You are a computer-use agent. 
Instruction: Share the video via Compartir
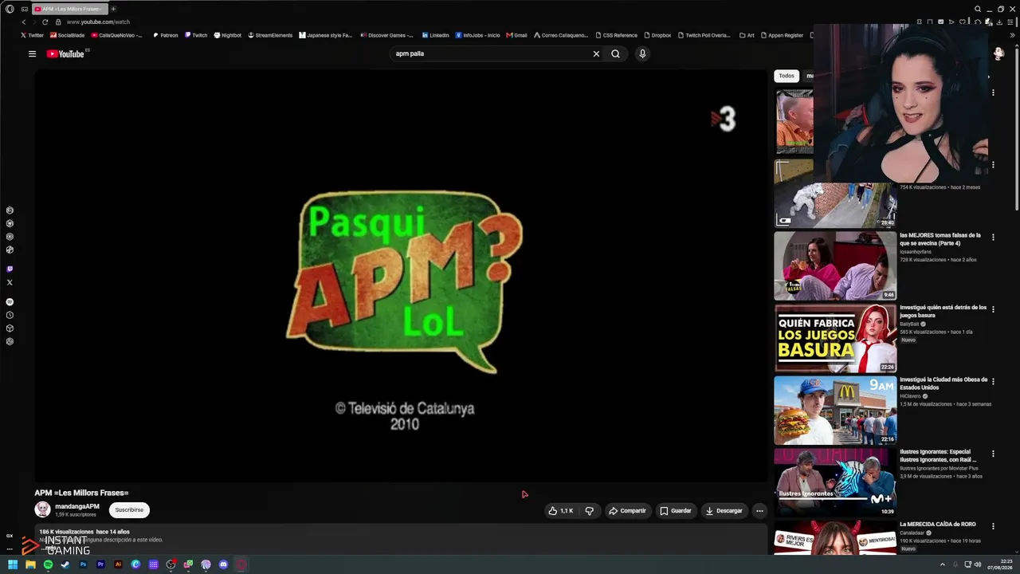pos(627,511)
